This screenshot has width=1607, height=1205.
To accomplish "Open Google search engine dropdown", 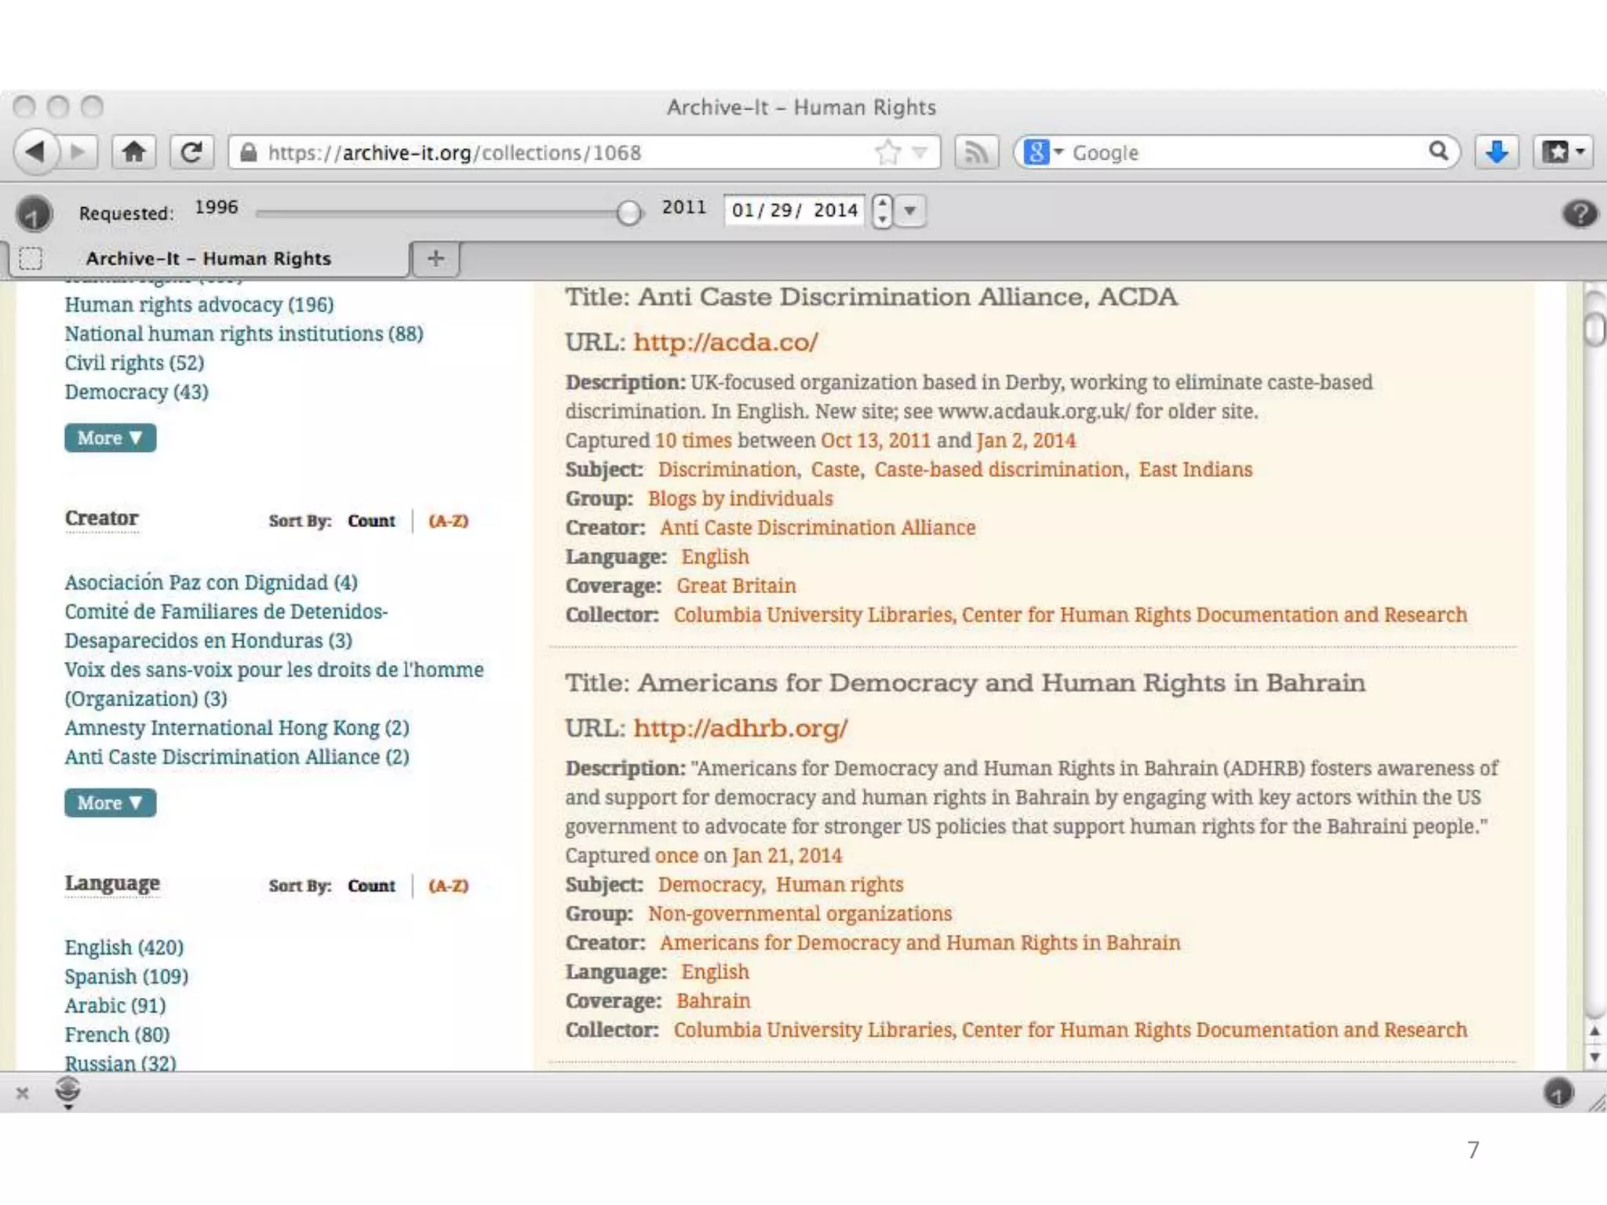I will pyautogui.click(x=1059, y=151).
